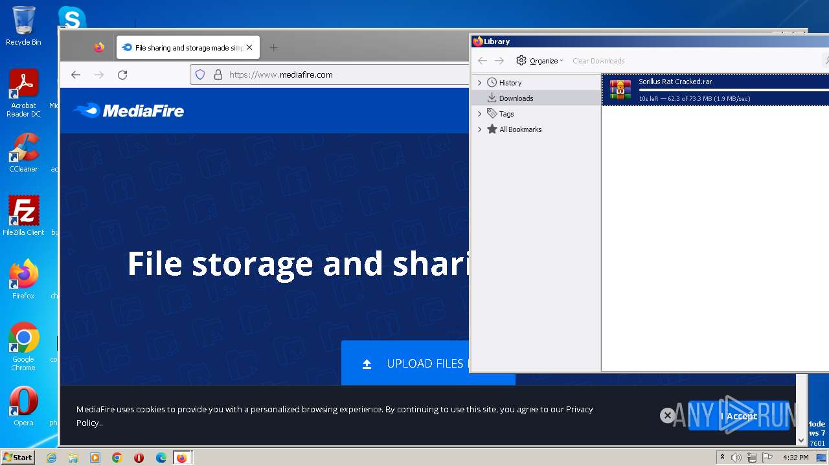Image resolution: width=829 pixels, height=466 pixels.
Task: Launch FileZilla Client shortcut
Action: click(23, 216)
